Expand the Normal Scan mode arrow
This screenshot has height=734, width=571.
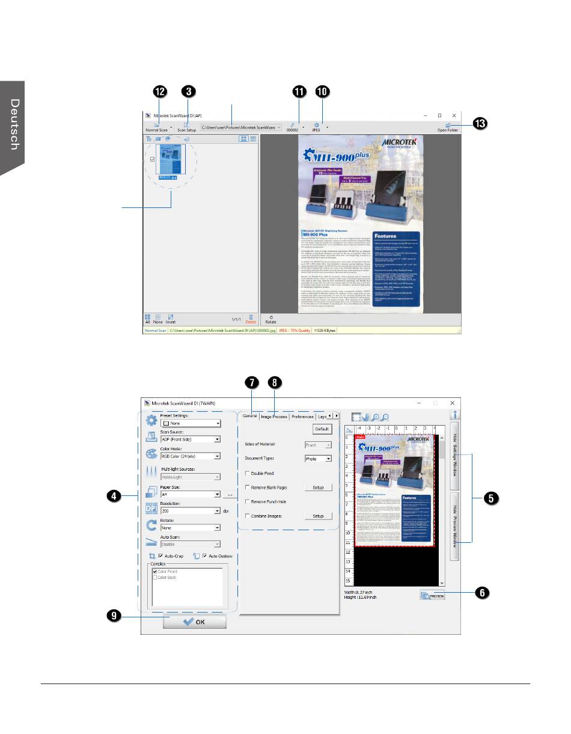[x=171, y=127]
